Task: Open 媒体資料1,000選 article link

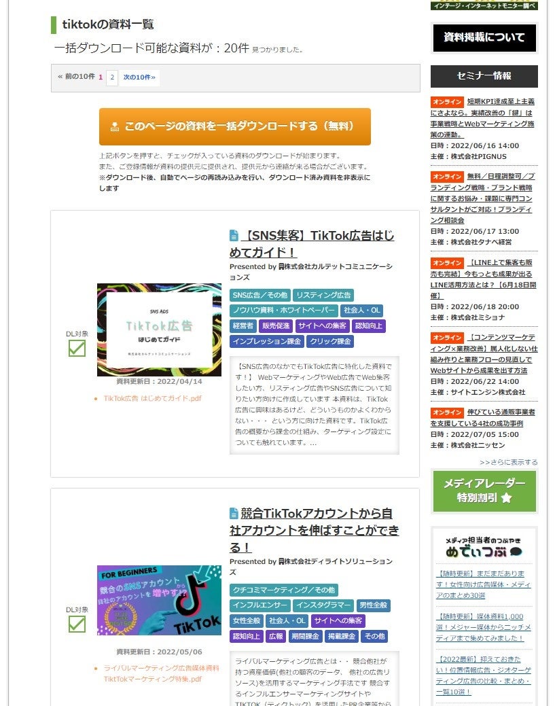Action: [x=484, y=627]
